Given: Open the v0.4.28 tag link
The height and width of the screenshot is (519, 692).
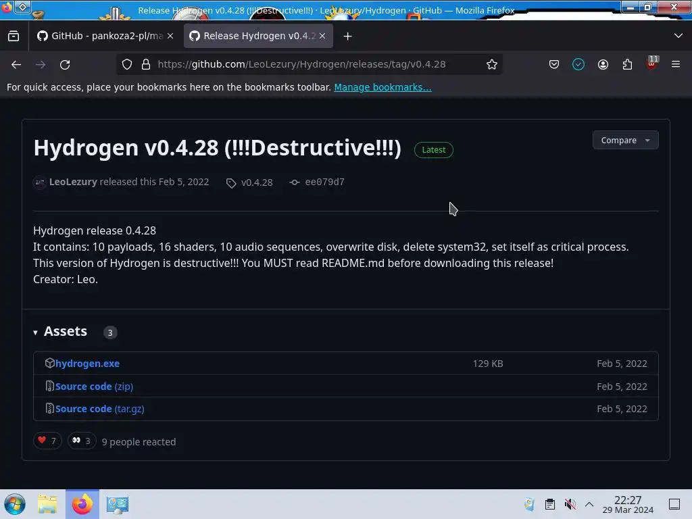Looking at the screenshot, I should 257,182.
